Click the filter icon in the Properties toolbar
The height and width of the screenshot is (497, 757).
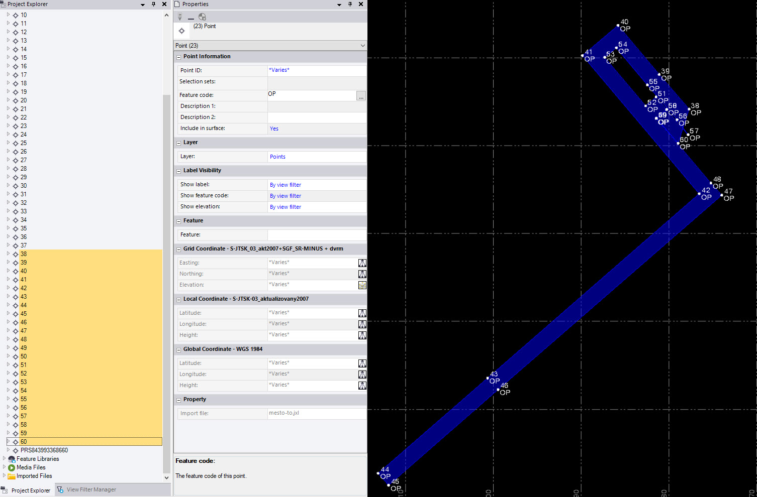[x=179, y=17]
